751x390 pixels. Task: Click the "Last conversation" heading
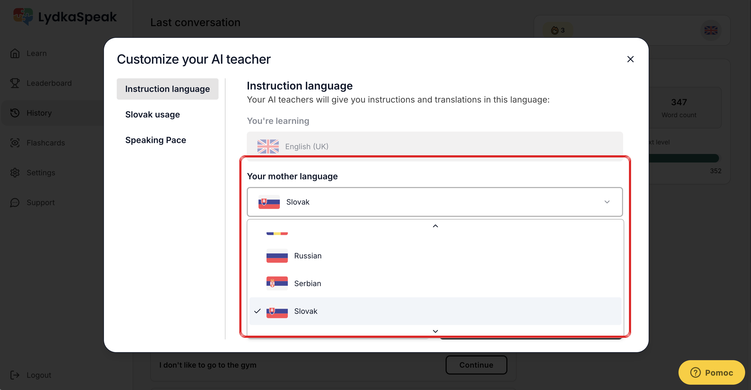tap(195, 22)
